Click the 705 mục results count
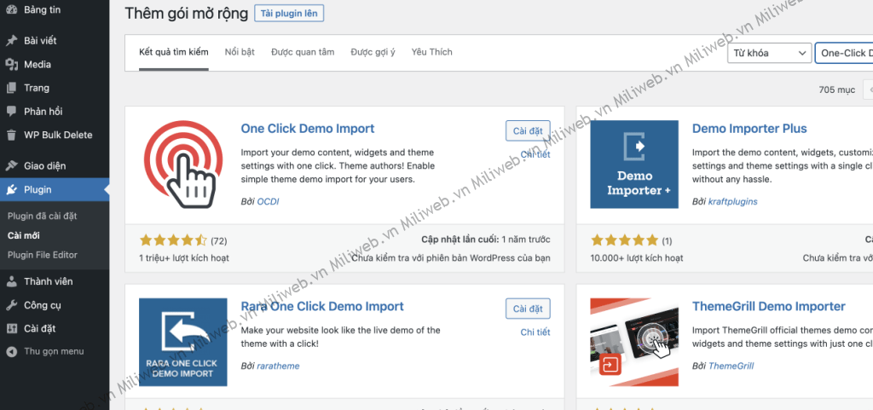Screen dimensions: 873x410 (837, 90)
